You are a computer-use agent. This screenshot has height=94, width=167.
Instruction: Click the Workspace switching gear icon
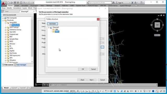[x=136, y=91]
